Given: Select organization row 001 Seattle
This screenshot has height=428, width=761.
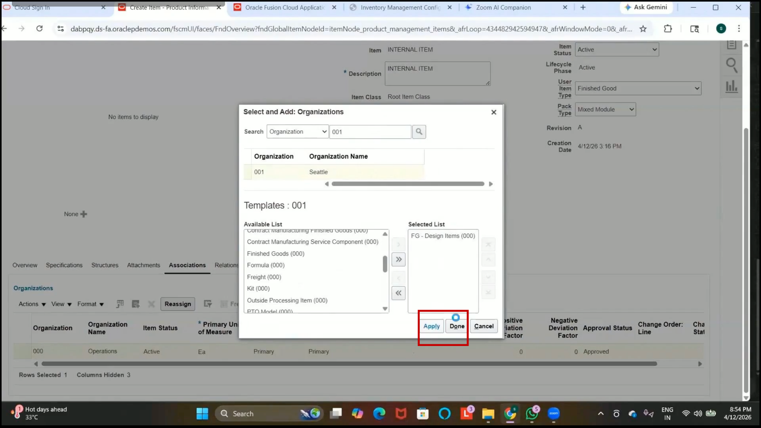Looking at the screenshot, I should click(334, 172).
